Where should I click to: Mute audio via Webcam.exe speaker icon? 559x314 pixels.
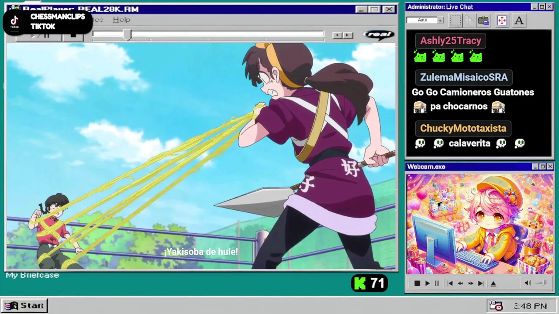coord(528,283)
